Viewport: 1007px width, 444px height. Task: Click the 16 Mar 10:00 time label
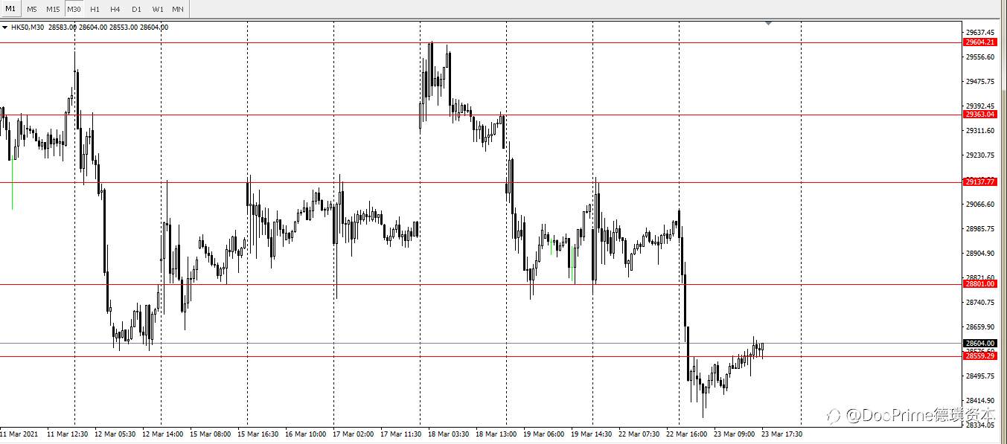(x=305, y=434)
